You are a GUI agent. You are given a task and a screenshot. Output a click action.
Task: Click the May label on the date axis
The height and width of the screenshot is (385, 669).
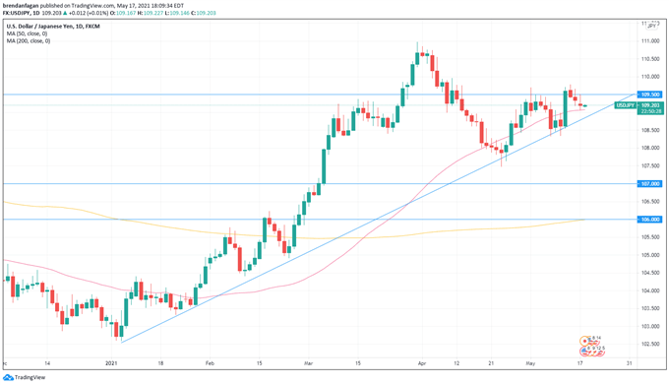point(530,363)
